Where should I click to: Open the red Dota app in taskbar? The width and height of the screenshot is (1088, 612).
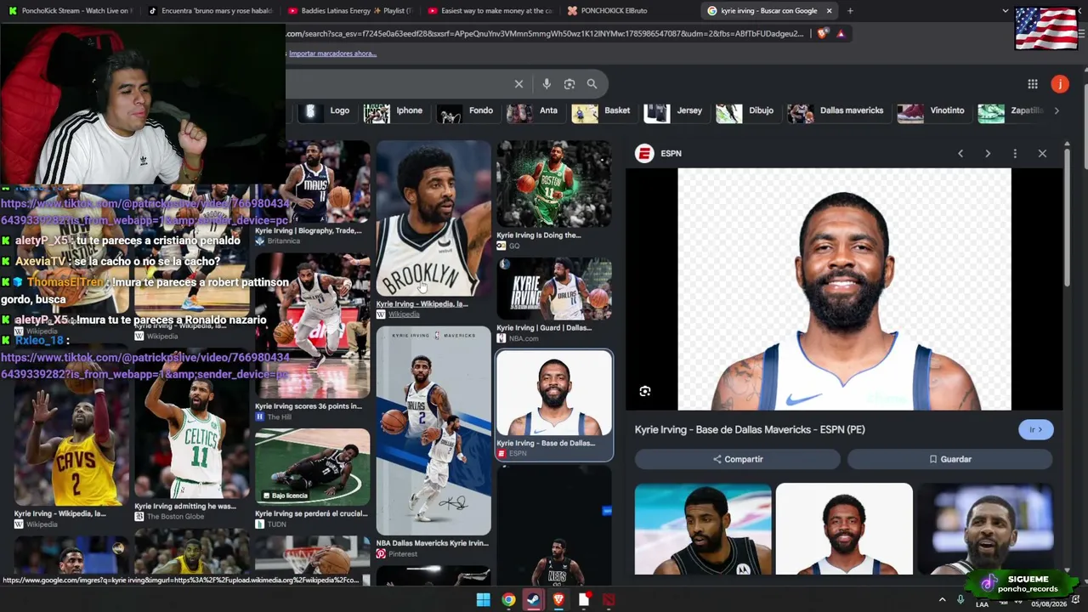click(x=609, y=600)
